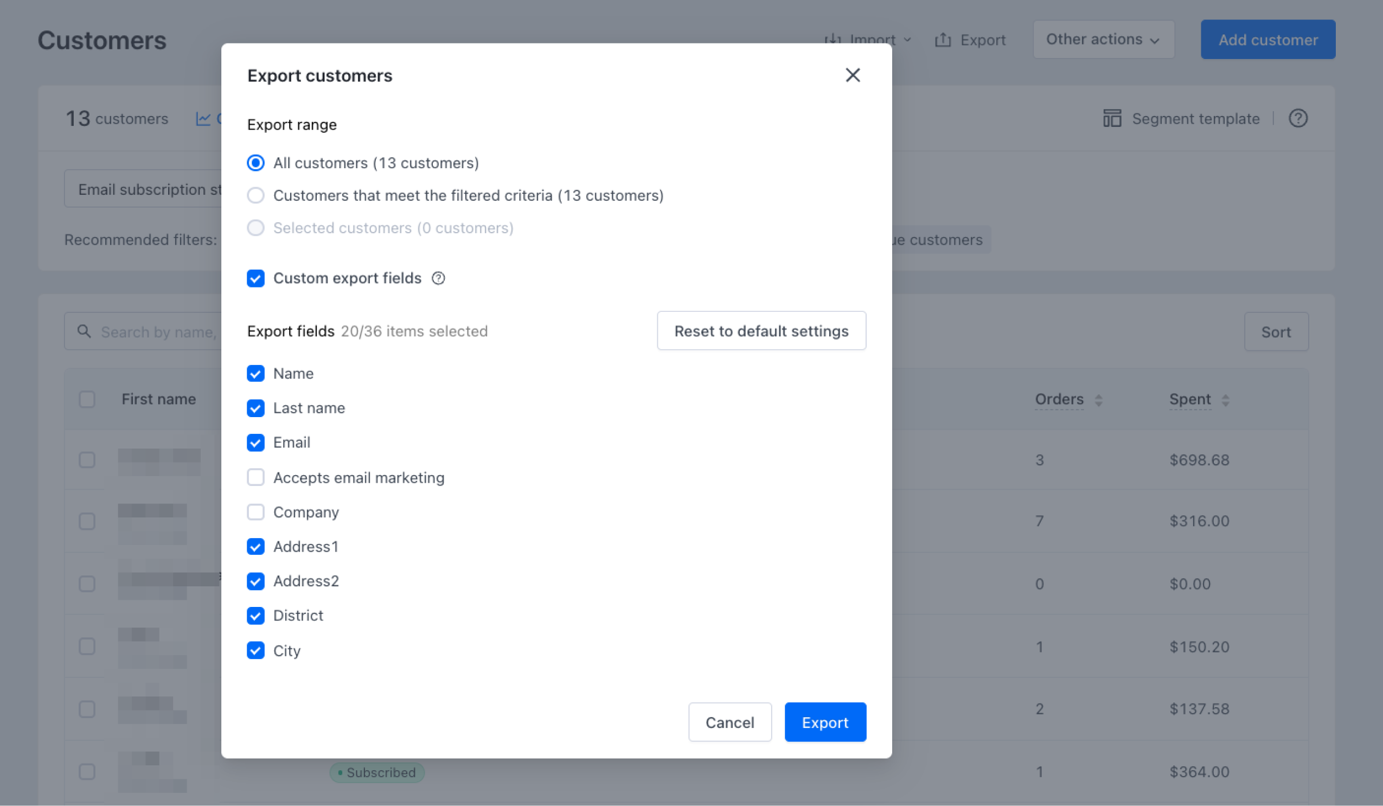Click the search magnifier icon
This screenshot has height=806, width=1383.
click(84, 331)
